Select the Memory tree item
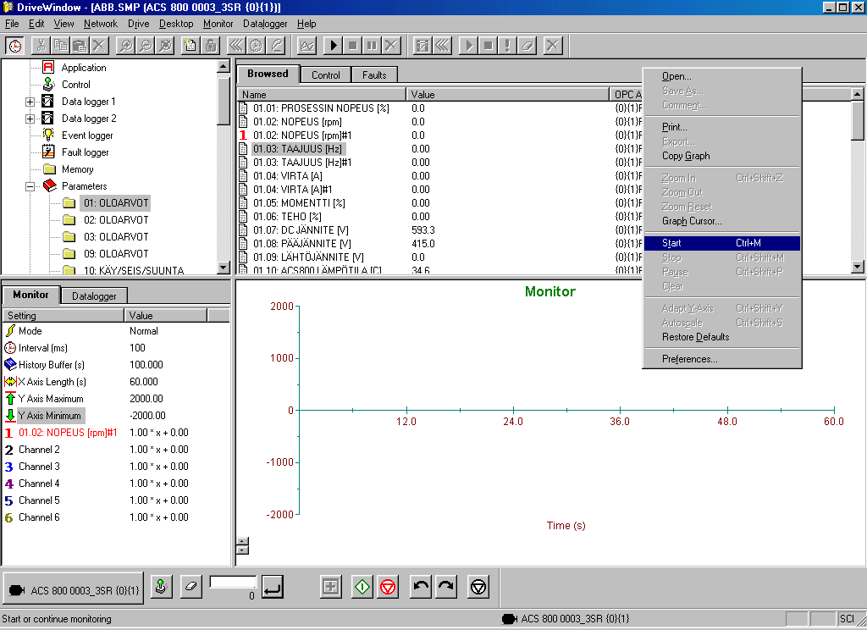Screen dimensions: 867x630 (77, 169)
